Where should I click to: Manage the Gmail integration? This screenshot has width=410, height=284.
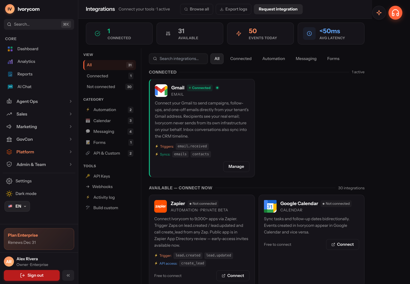[x=236, y=167]
